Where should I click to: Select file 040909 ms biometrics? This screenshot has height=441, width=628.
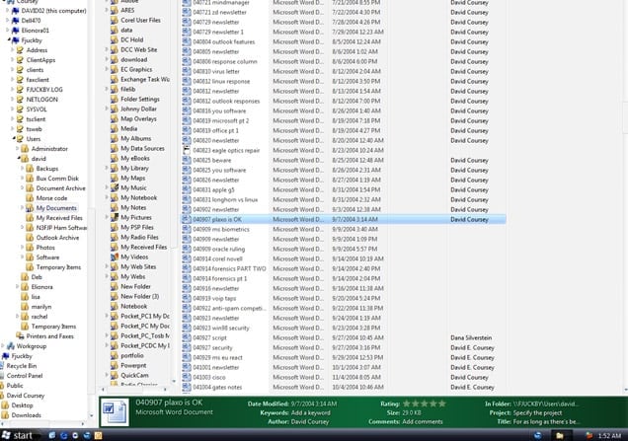[221, 229]
